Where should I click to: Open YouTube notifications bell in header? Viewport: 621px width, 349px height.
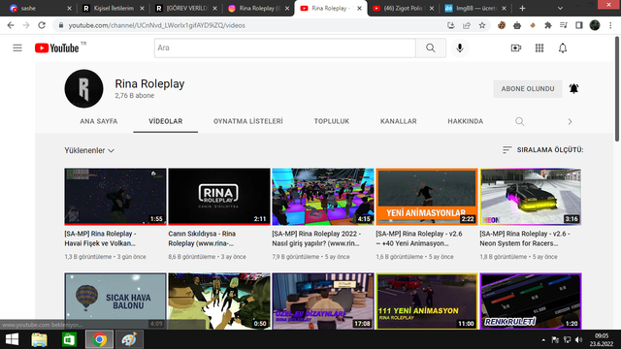coord(563,48)
